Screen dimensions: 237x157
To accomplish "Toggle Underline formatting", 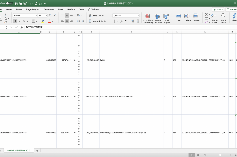I will 24,21.
